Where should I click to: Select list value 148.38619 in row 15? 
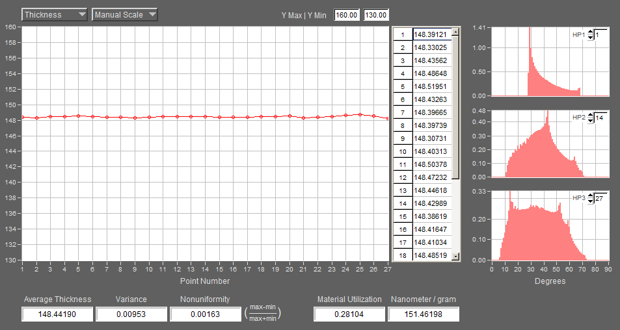point(432,216)
